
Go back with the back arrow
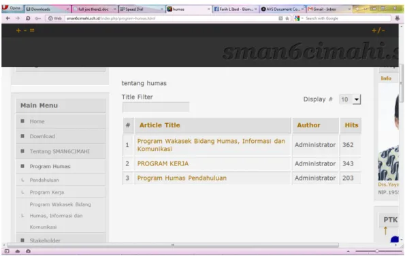click(x=8, y=18)
